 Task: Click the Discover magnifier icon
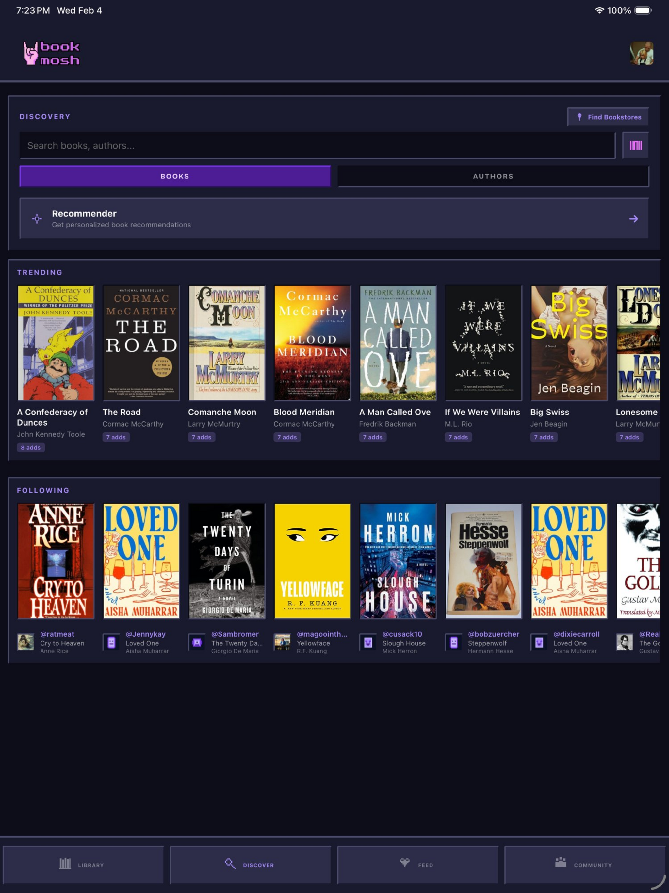pos(230,864)
